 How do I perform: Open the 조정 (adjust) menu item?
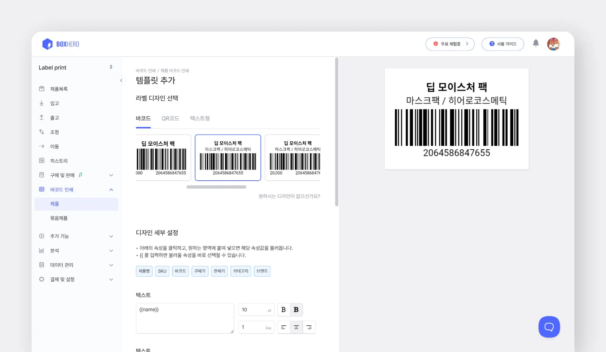55,132
